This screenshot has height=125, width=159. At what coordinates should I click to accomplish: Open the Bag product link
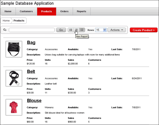point(31,43)
